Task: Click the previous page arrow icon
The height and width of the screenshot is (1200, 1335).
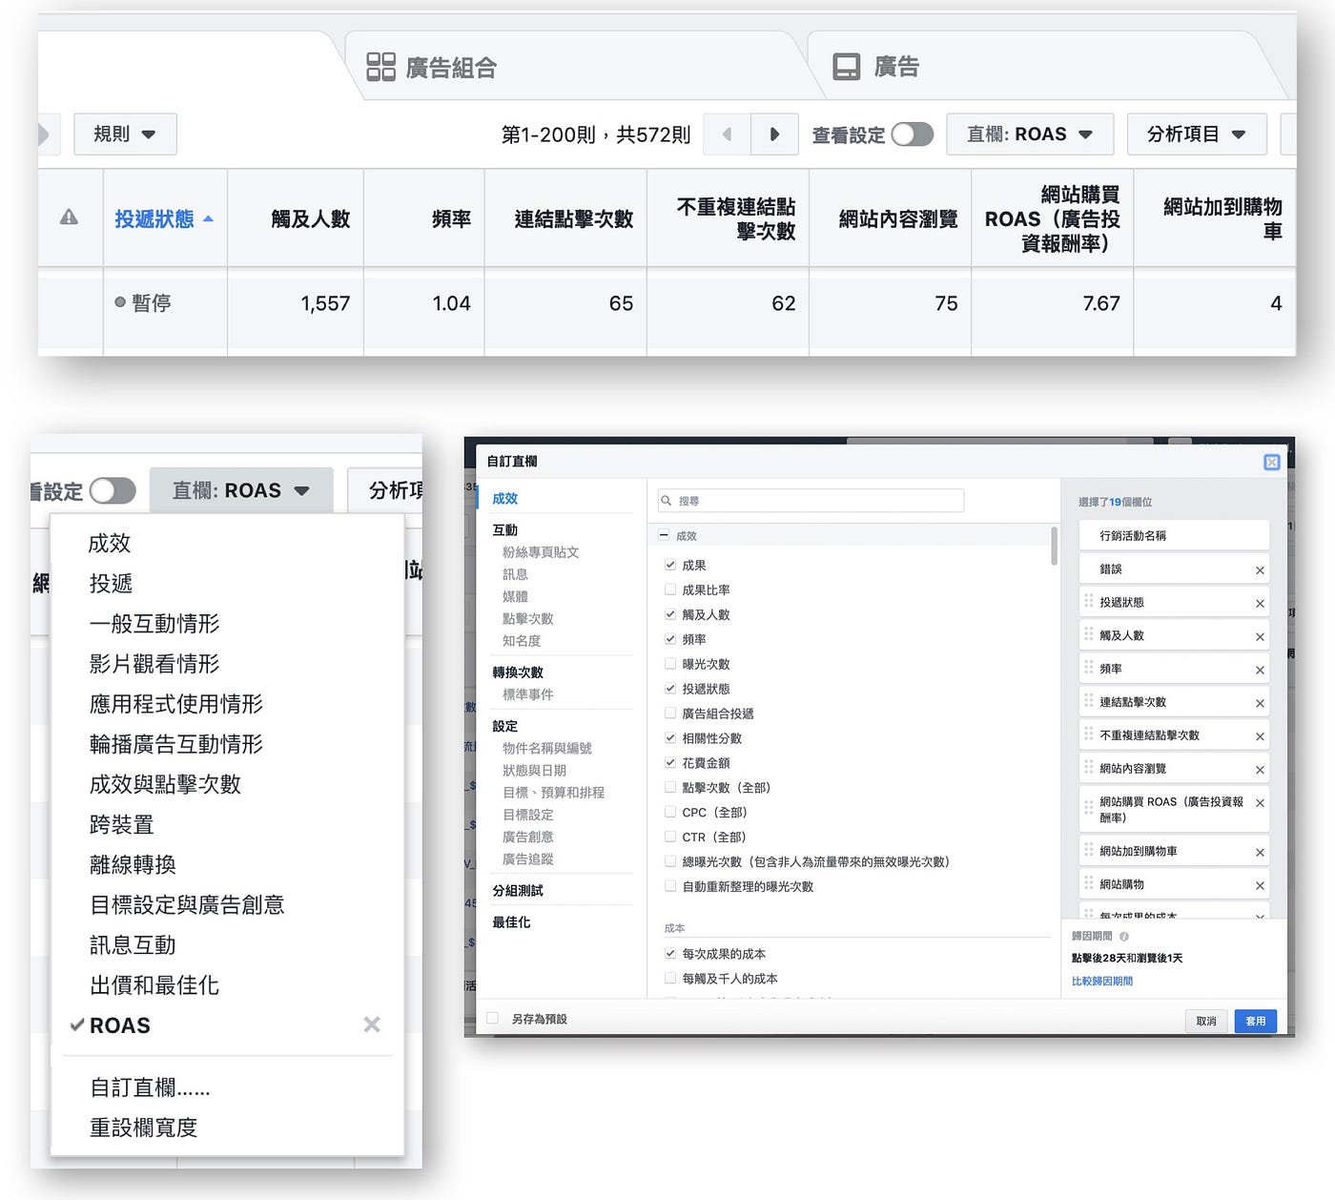Action: pyautogui.click(x=727, y=134)
